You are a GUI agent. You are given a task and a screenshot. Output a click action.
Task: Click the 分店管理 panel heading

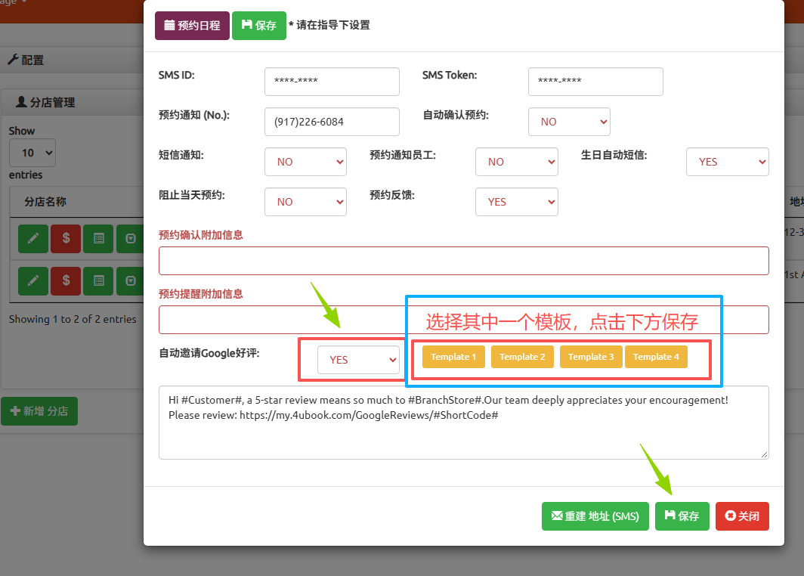click(45, 103)
